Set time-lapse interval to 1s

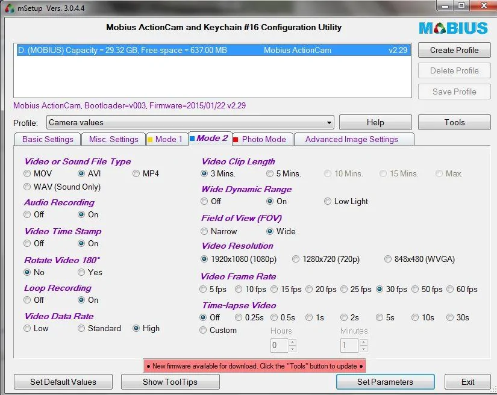314,317
